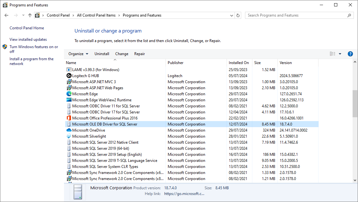Click Uninstall in the toolbar
Image resolution: width=358 pixels, height=202 pixels.
102,54
